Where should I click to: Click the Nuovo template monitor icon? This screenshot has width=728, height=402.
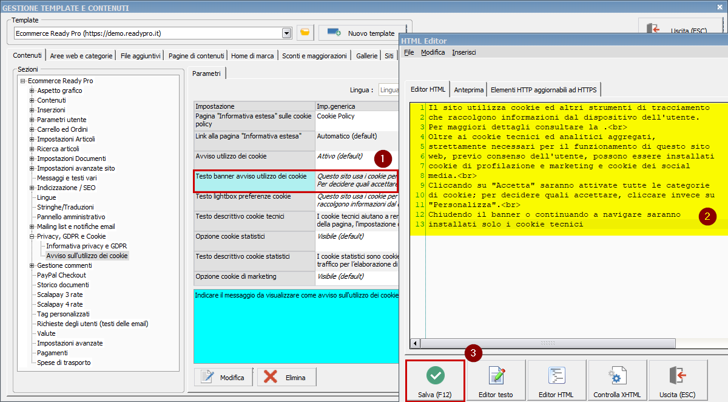coord(334,33)
